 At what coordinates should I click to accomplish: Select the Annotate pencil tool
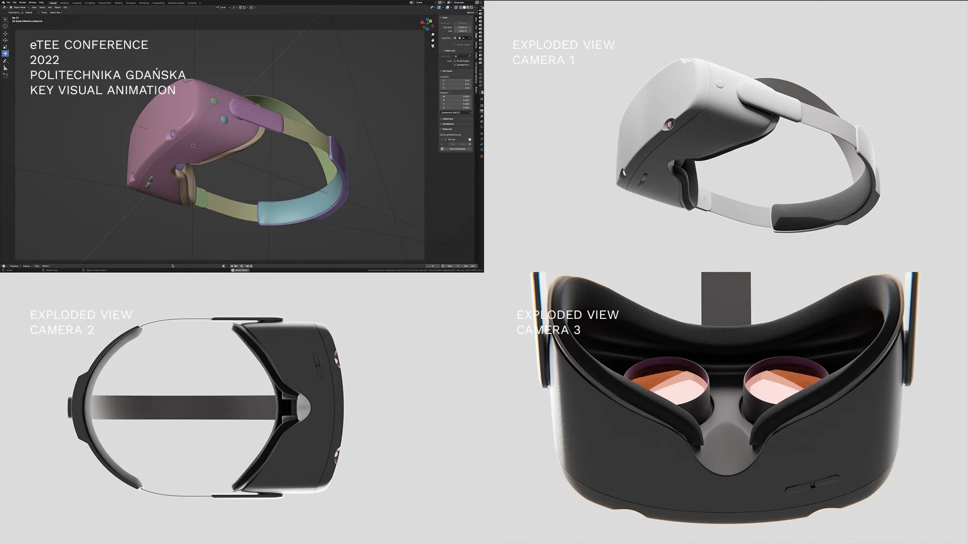click(6, 61)
